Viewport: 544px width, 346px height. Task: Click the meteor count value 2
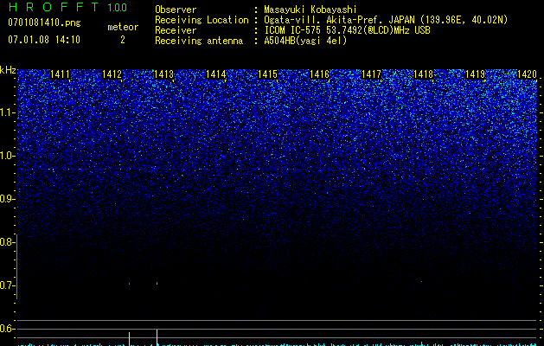click(123, 40)
